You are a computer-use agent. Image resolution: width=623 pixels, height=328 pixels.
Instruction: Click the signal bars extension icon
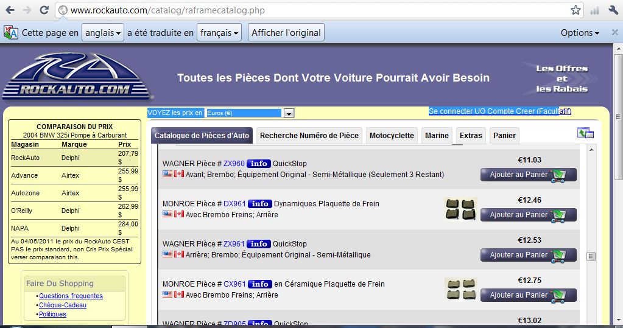[594, 10]
